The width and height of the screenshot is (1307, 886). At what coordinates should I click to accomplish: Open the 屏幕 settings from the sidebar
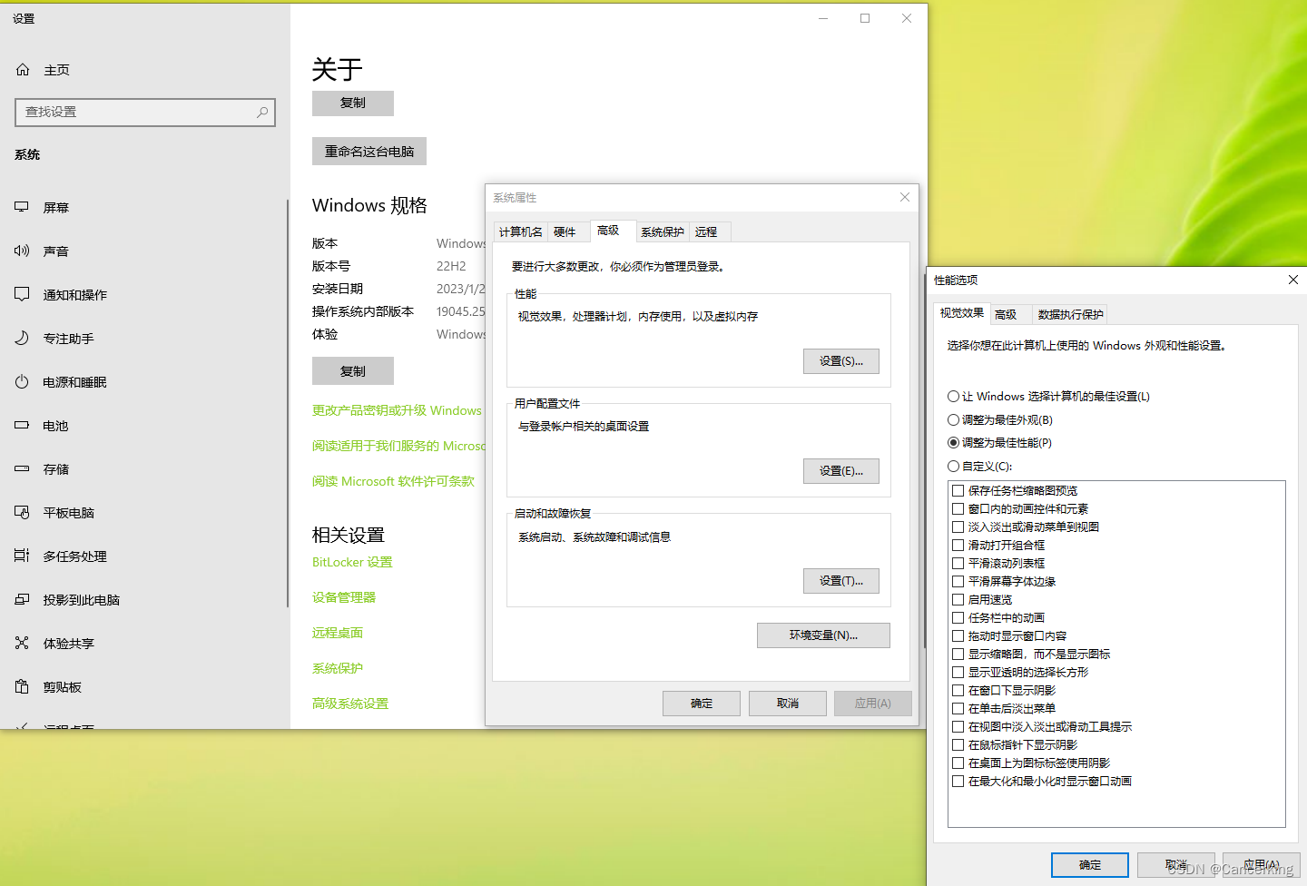[56, 207]
